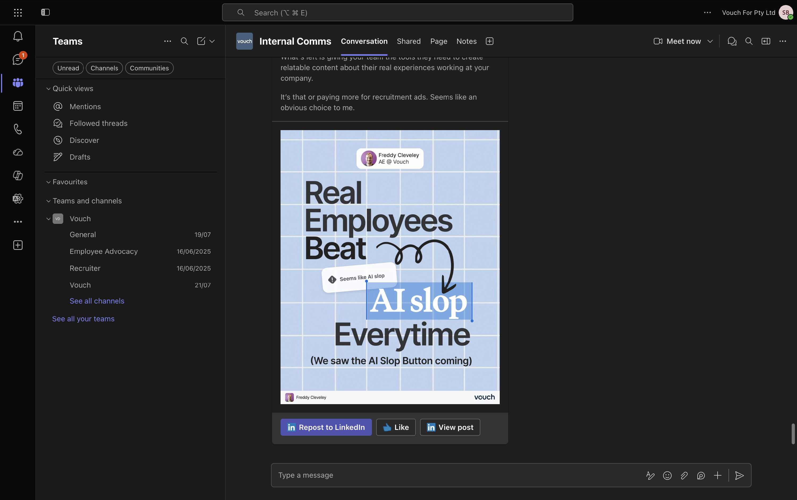Open Discover quick view
Screen dimensions: 797x500
[x=84, y=140]
